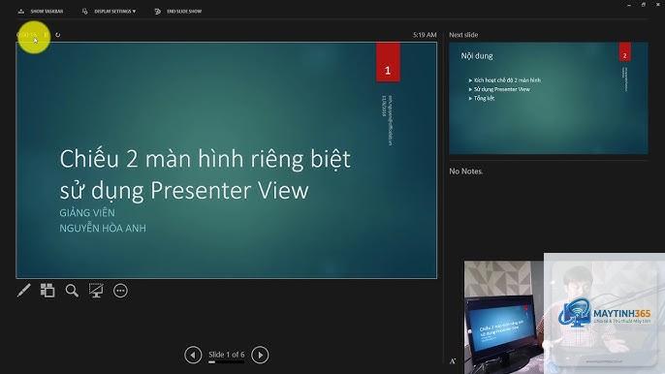Click the Show Taskbar button
665x374 pixels.
[41, 12]
